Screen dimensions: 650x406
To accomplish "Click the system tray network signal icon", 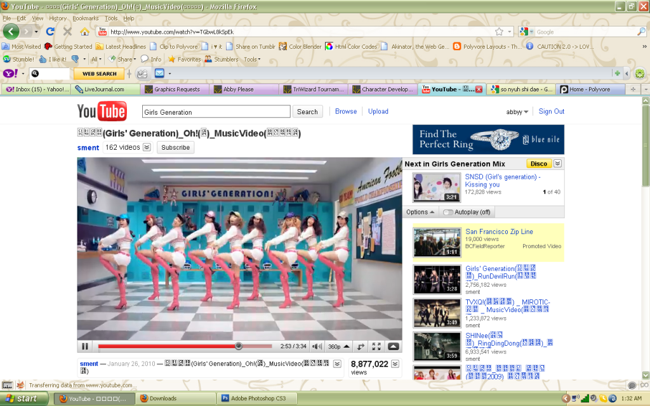I will 585,398.
